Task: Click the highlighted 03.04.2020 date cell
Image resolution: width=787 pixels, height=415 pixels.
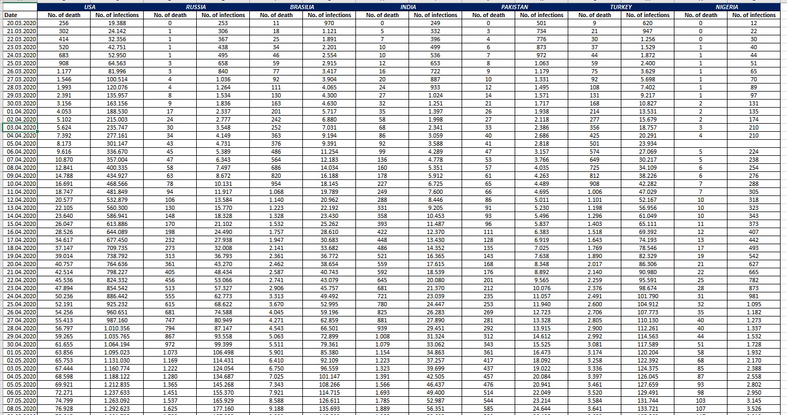Action: 20,127
